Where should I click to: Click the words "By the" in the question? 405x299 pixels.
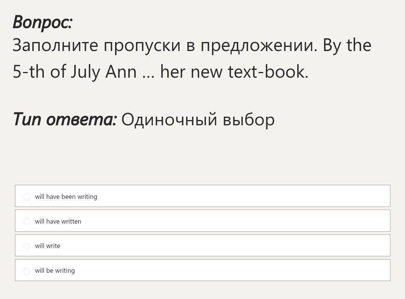point(346,45)
